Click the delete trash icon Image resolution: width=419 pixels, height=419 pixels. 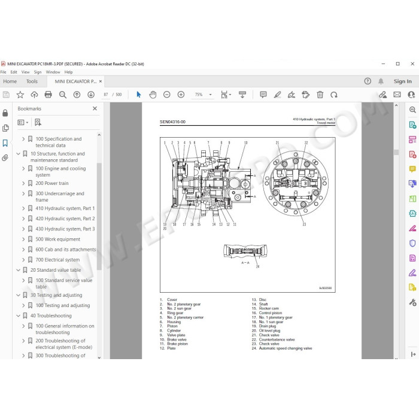point(320,95)
